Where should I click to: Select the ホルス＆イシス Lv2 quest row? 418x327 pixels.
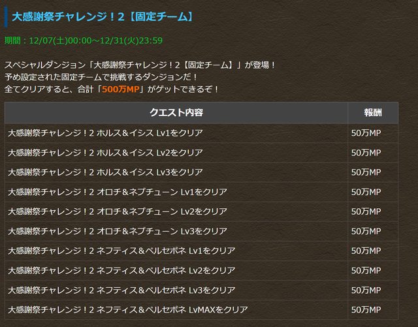pos(202,153)
